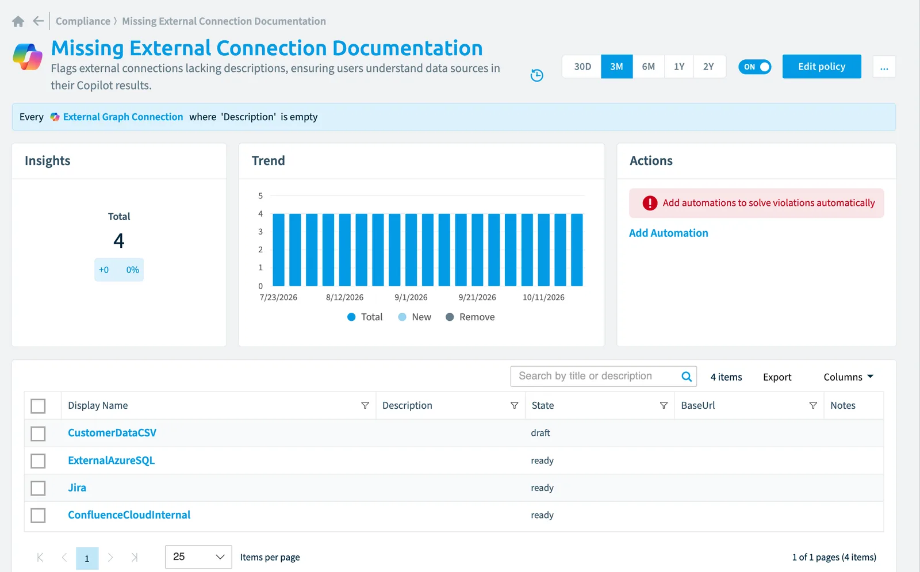Click the Compliance breadcrumb

[x=83, y=21]
